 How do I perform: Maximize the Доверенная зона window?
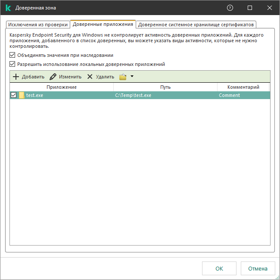pos(250,8)
